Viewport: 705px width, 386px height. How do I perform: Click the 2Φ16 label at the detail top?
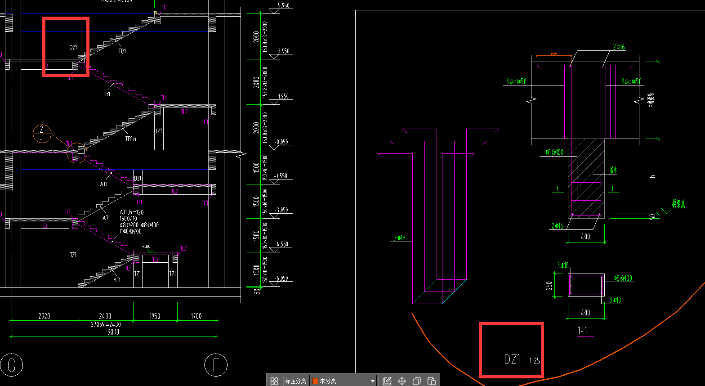[619, 47]
